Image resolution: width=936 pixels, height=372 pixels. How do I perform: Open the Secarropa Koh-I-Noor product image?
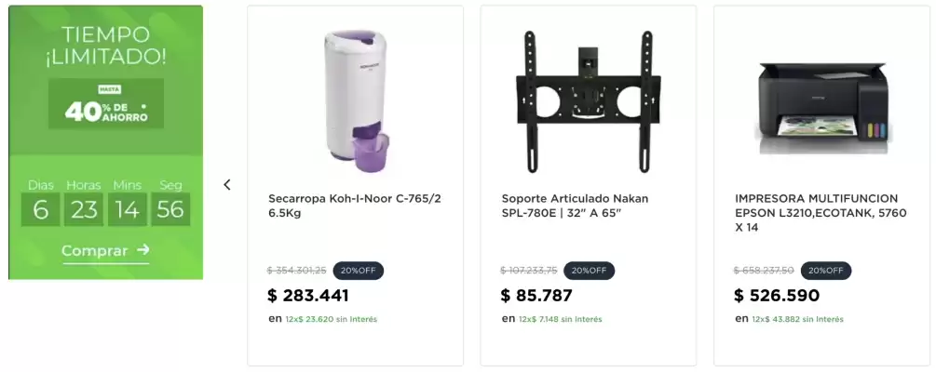coord(357,101)
